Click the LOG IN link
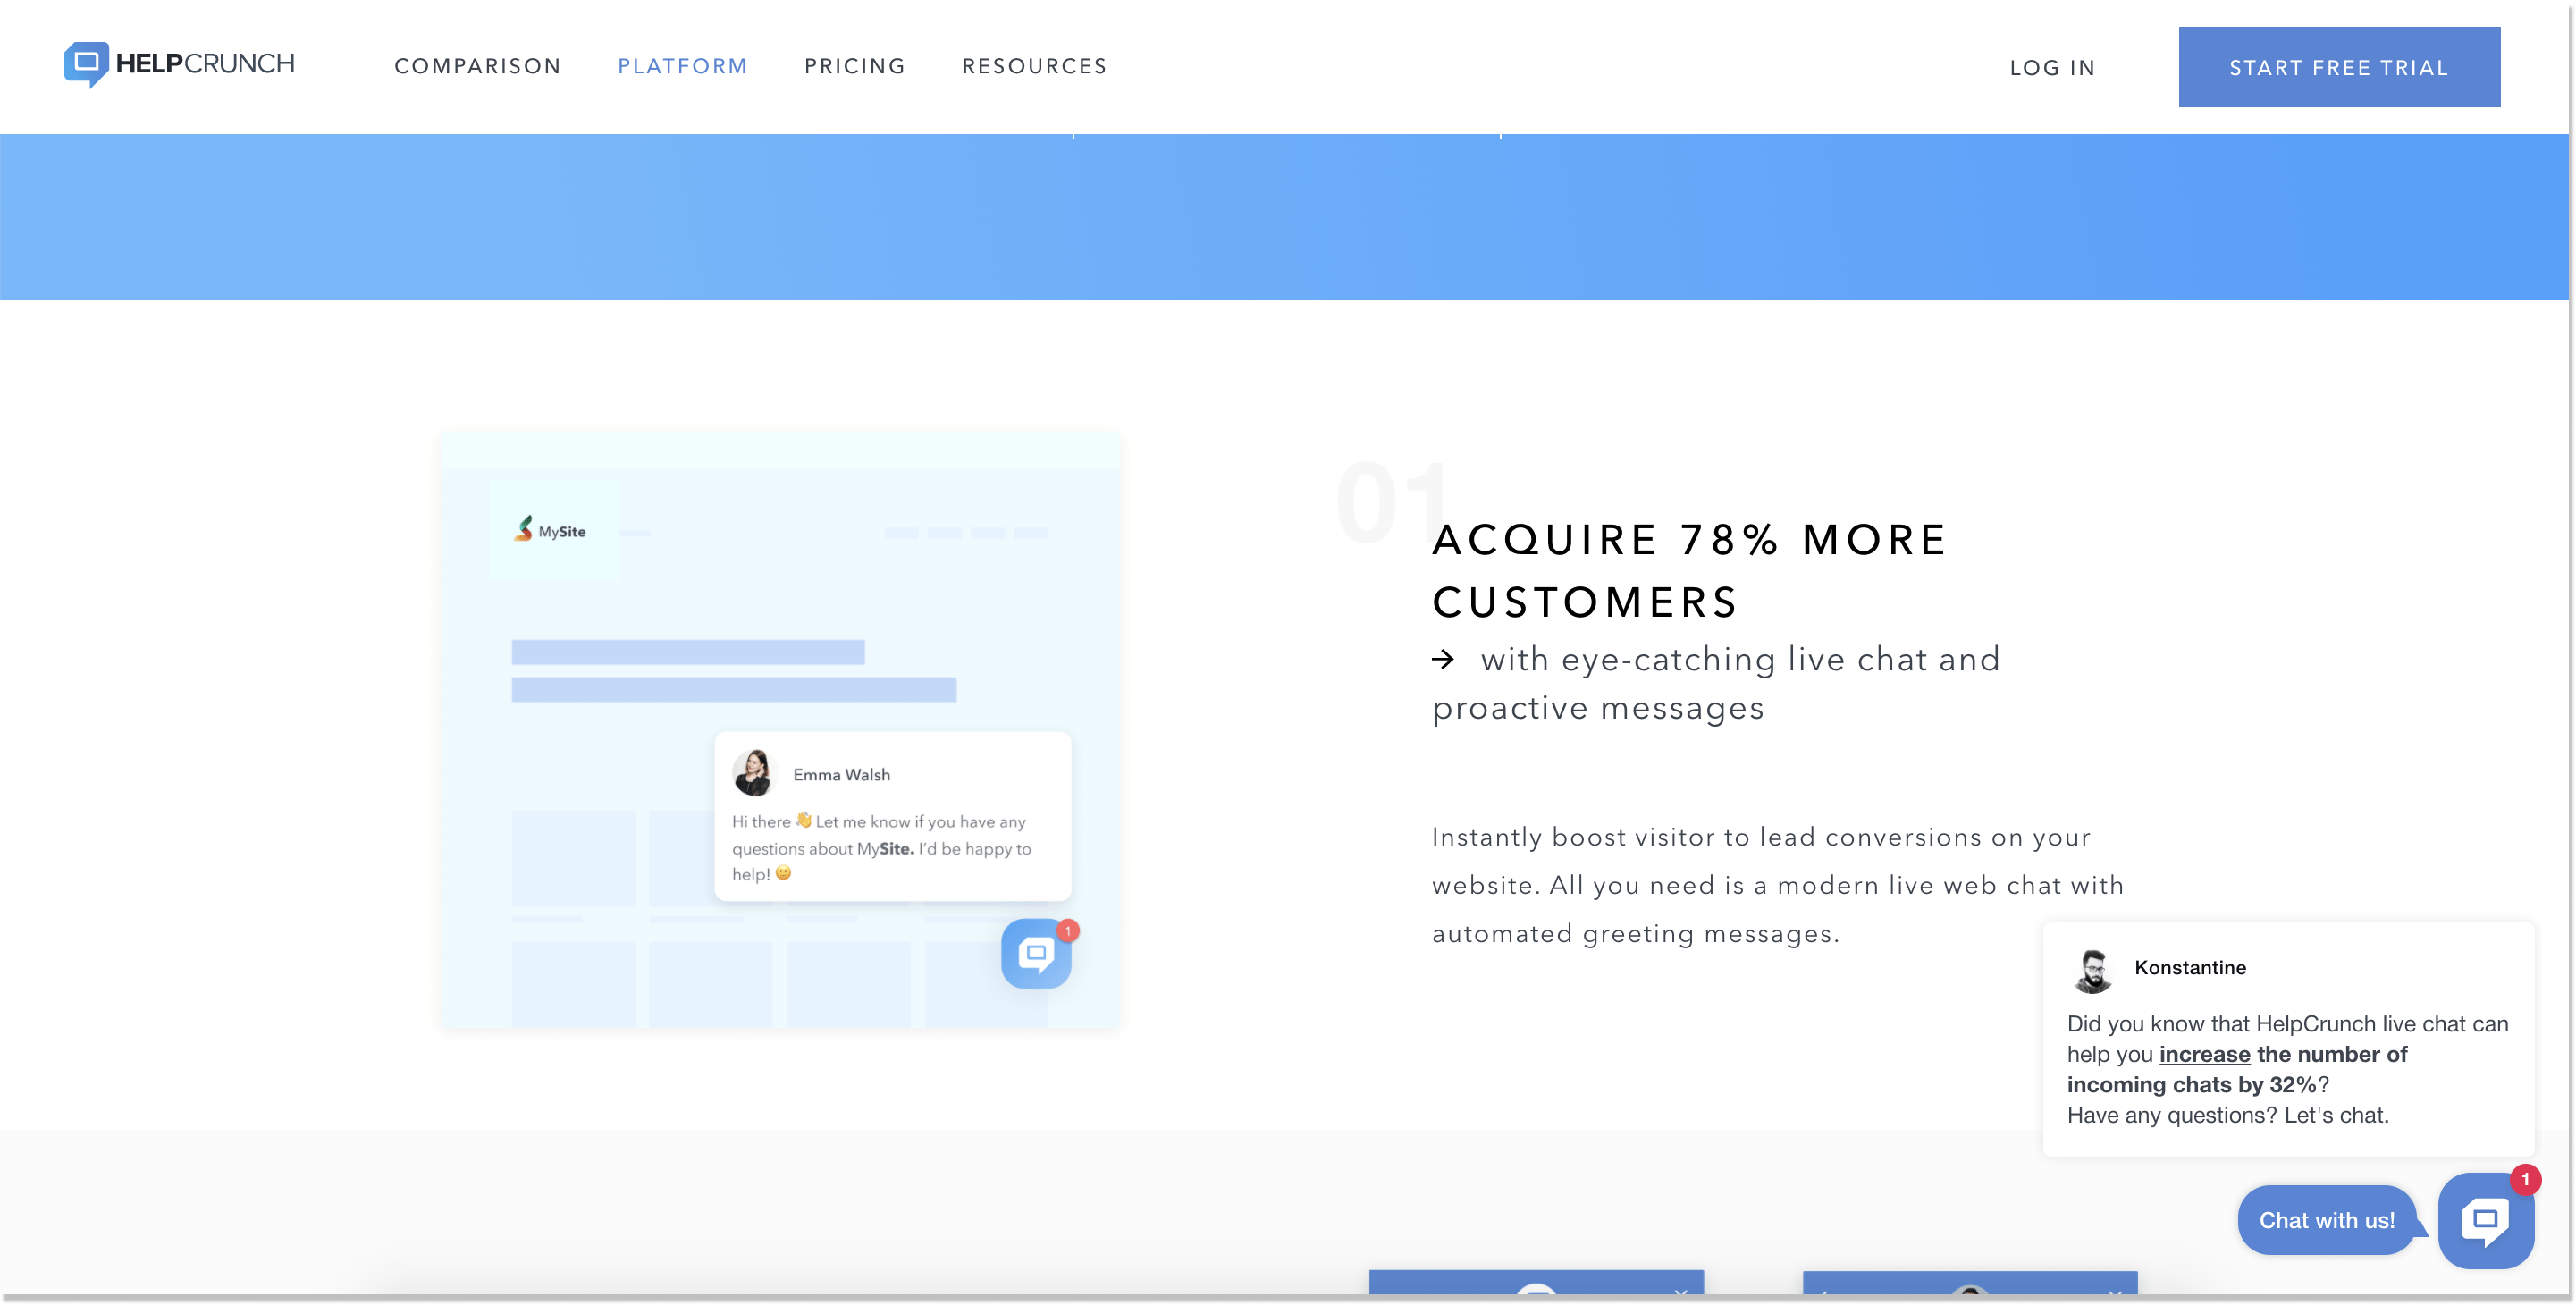 [x=2053, y=66]
